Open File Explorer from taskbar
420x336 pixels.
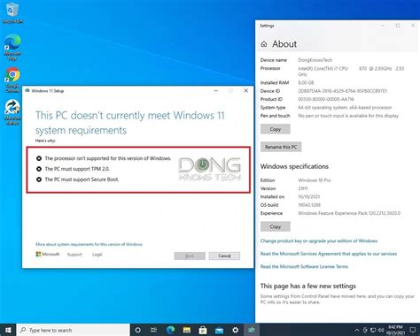coord(187,330)
